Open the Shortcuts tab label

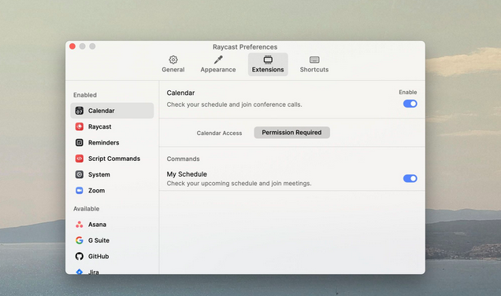pyautogui.click(x=314, y=69)
